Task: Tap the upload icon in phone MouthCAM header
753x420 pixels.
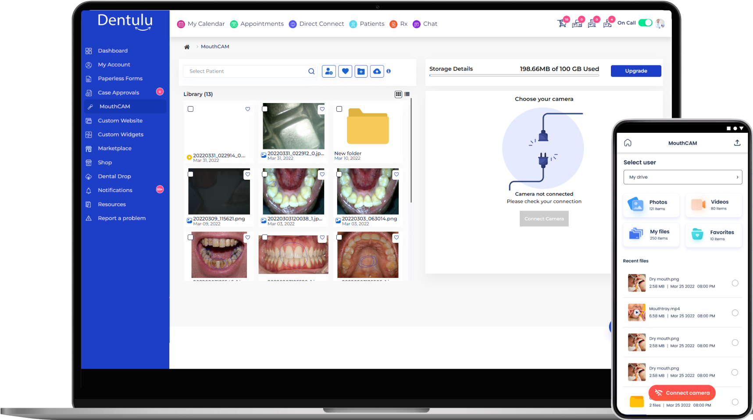Action: click(x=737, y=143)
